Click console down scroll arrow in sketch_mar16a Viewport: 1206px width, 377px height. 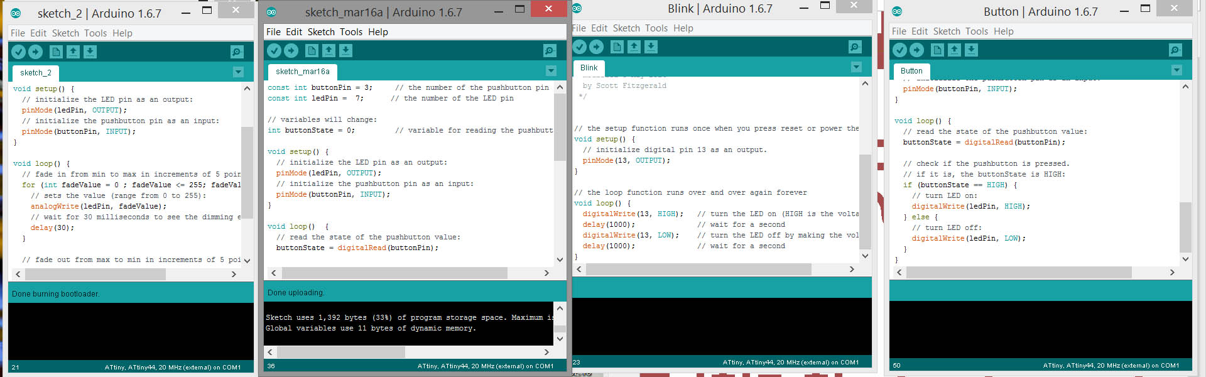[560, 339]
